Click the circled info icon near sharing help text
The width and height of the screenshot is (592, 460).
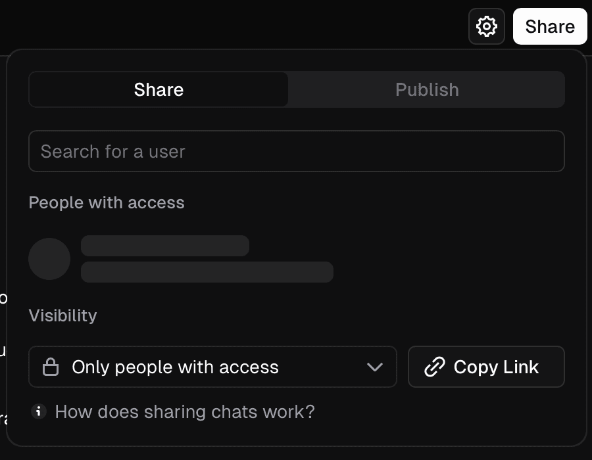click(39, 411)
